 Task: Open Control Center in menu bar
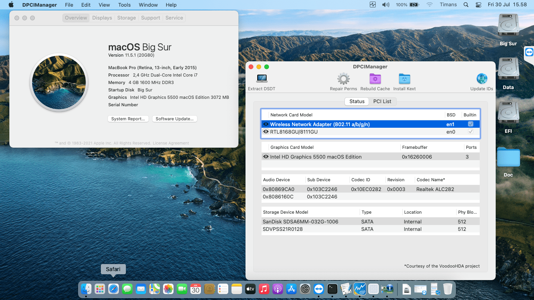pos(478,5)
